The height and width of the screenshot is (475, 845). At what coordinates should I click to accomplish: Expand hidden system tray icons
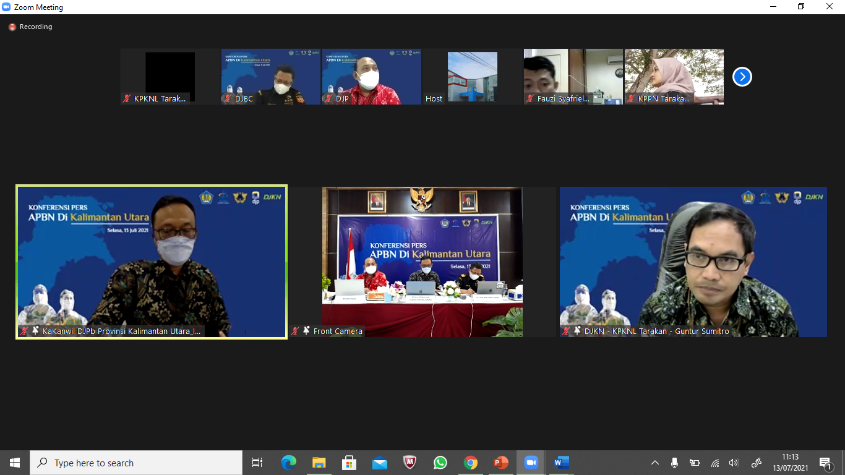(x=655, y=463)
